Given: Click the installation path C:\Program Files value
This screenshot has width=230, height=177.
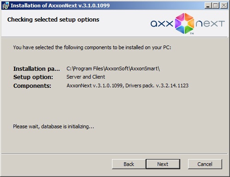Looking at the screenshot, I should click(x=113, y=69).
